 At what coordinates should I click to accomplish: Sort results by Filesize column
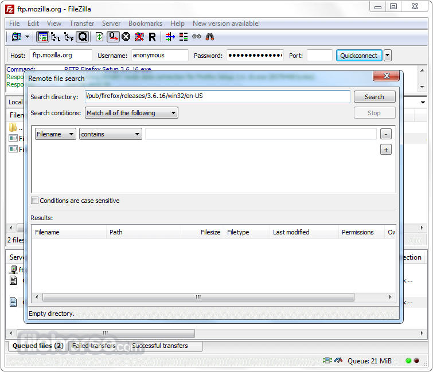pos(202,232)
